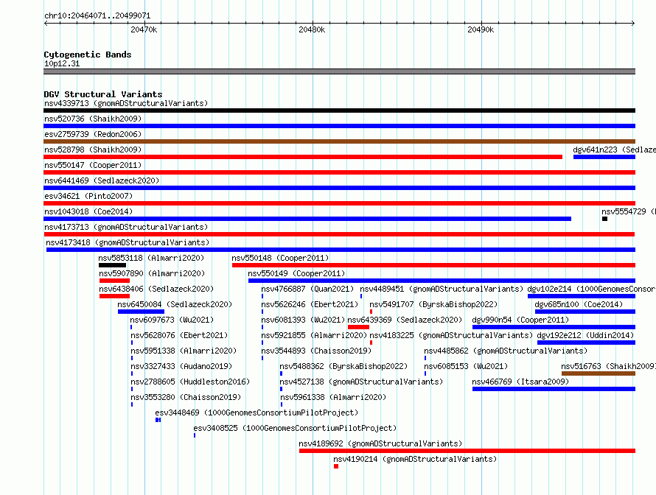Image resolution: width=656 pixels, height=495 pixels.
Task: Click the small blue marker under esv3448469
Action: [x=158, y=420]
